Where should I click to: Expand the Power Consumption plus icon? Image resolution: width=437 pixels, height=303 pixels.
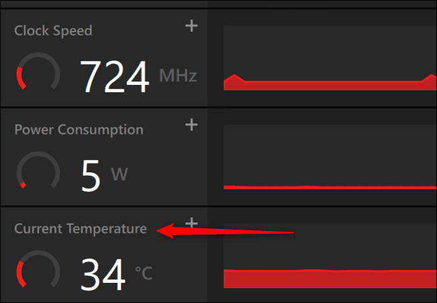pyautogui.click(x=192, y=125)
